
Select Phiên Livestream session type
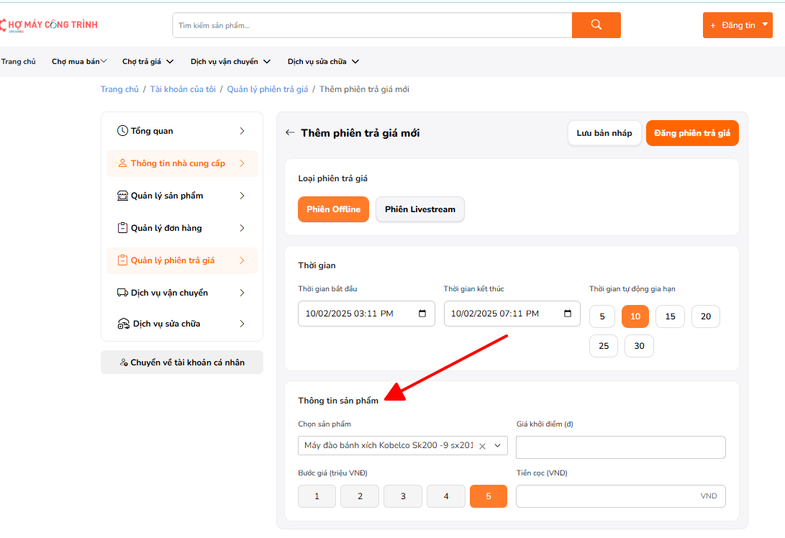[x=419, y=209]
